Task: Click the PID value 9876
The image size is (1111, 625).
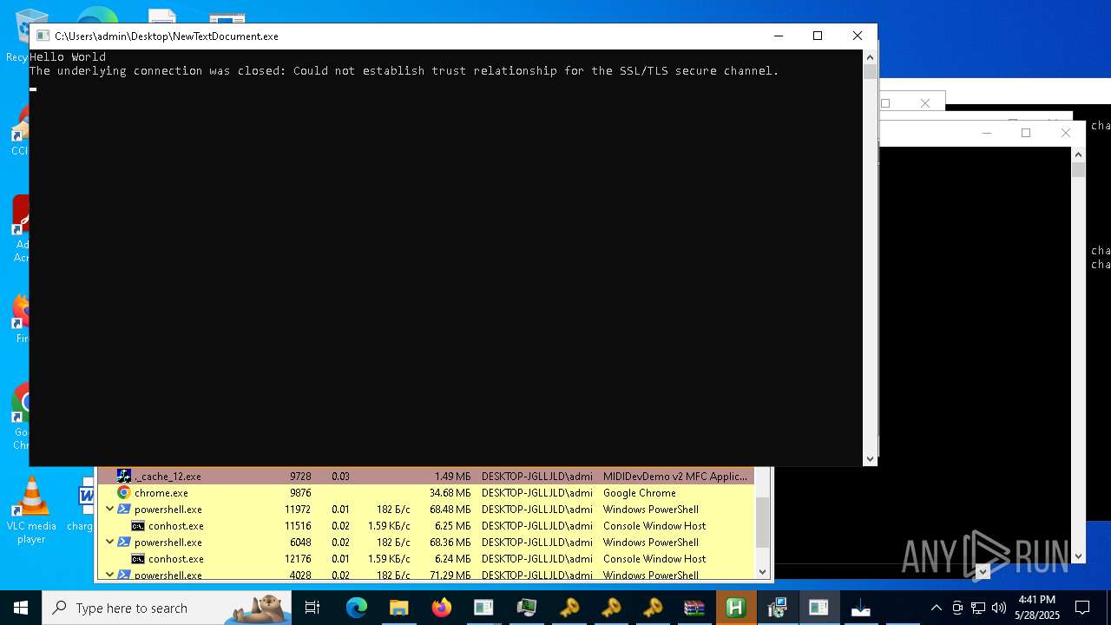Action: pyautogui.click(x=299, y=493)
